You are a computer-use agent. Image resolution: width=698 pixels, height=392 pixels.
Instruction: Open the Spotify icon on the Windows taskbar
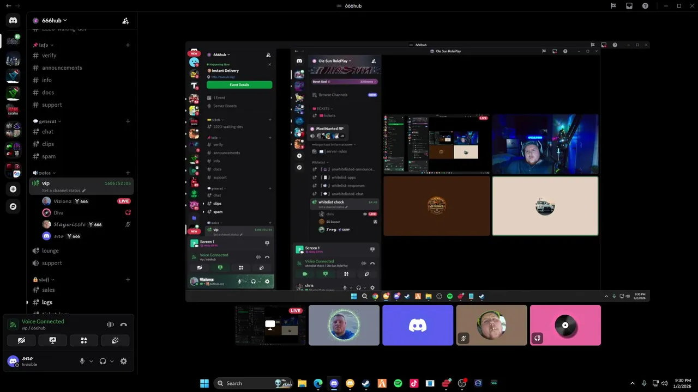pos(398,383)
